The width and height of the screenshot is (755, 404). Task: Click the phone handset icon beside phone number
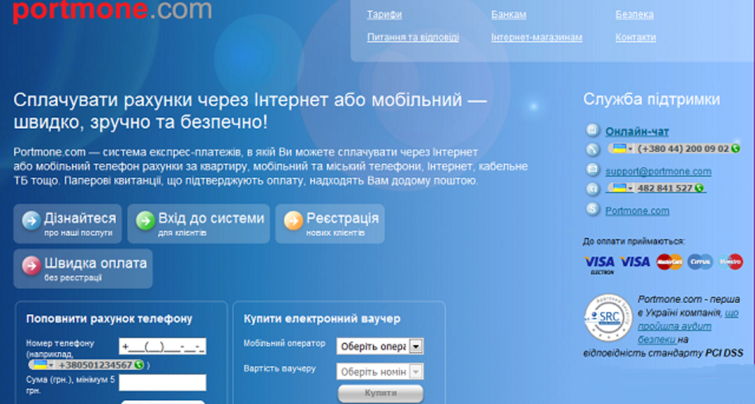[x=593, y=149]
